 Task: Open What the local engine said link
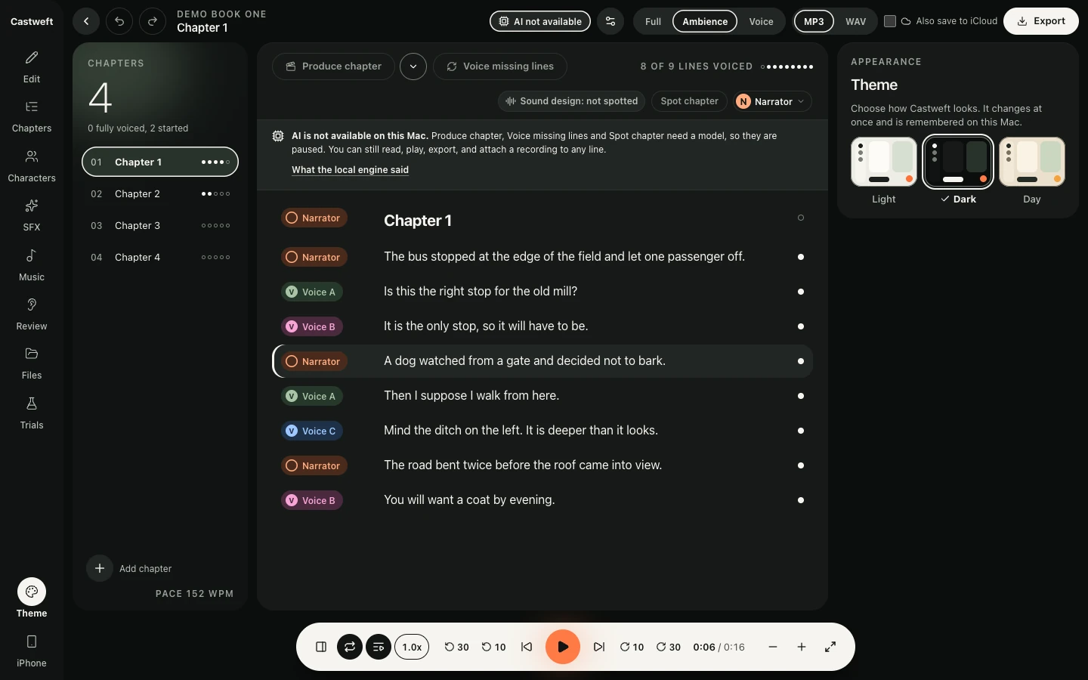coord(350,170)
